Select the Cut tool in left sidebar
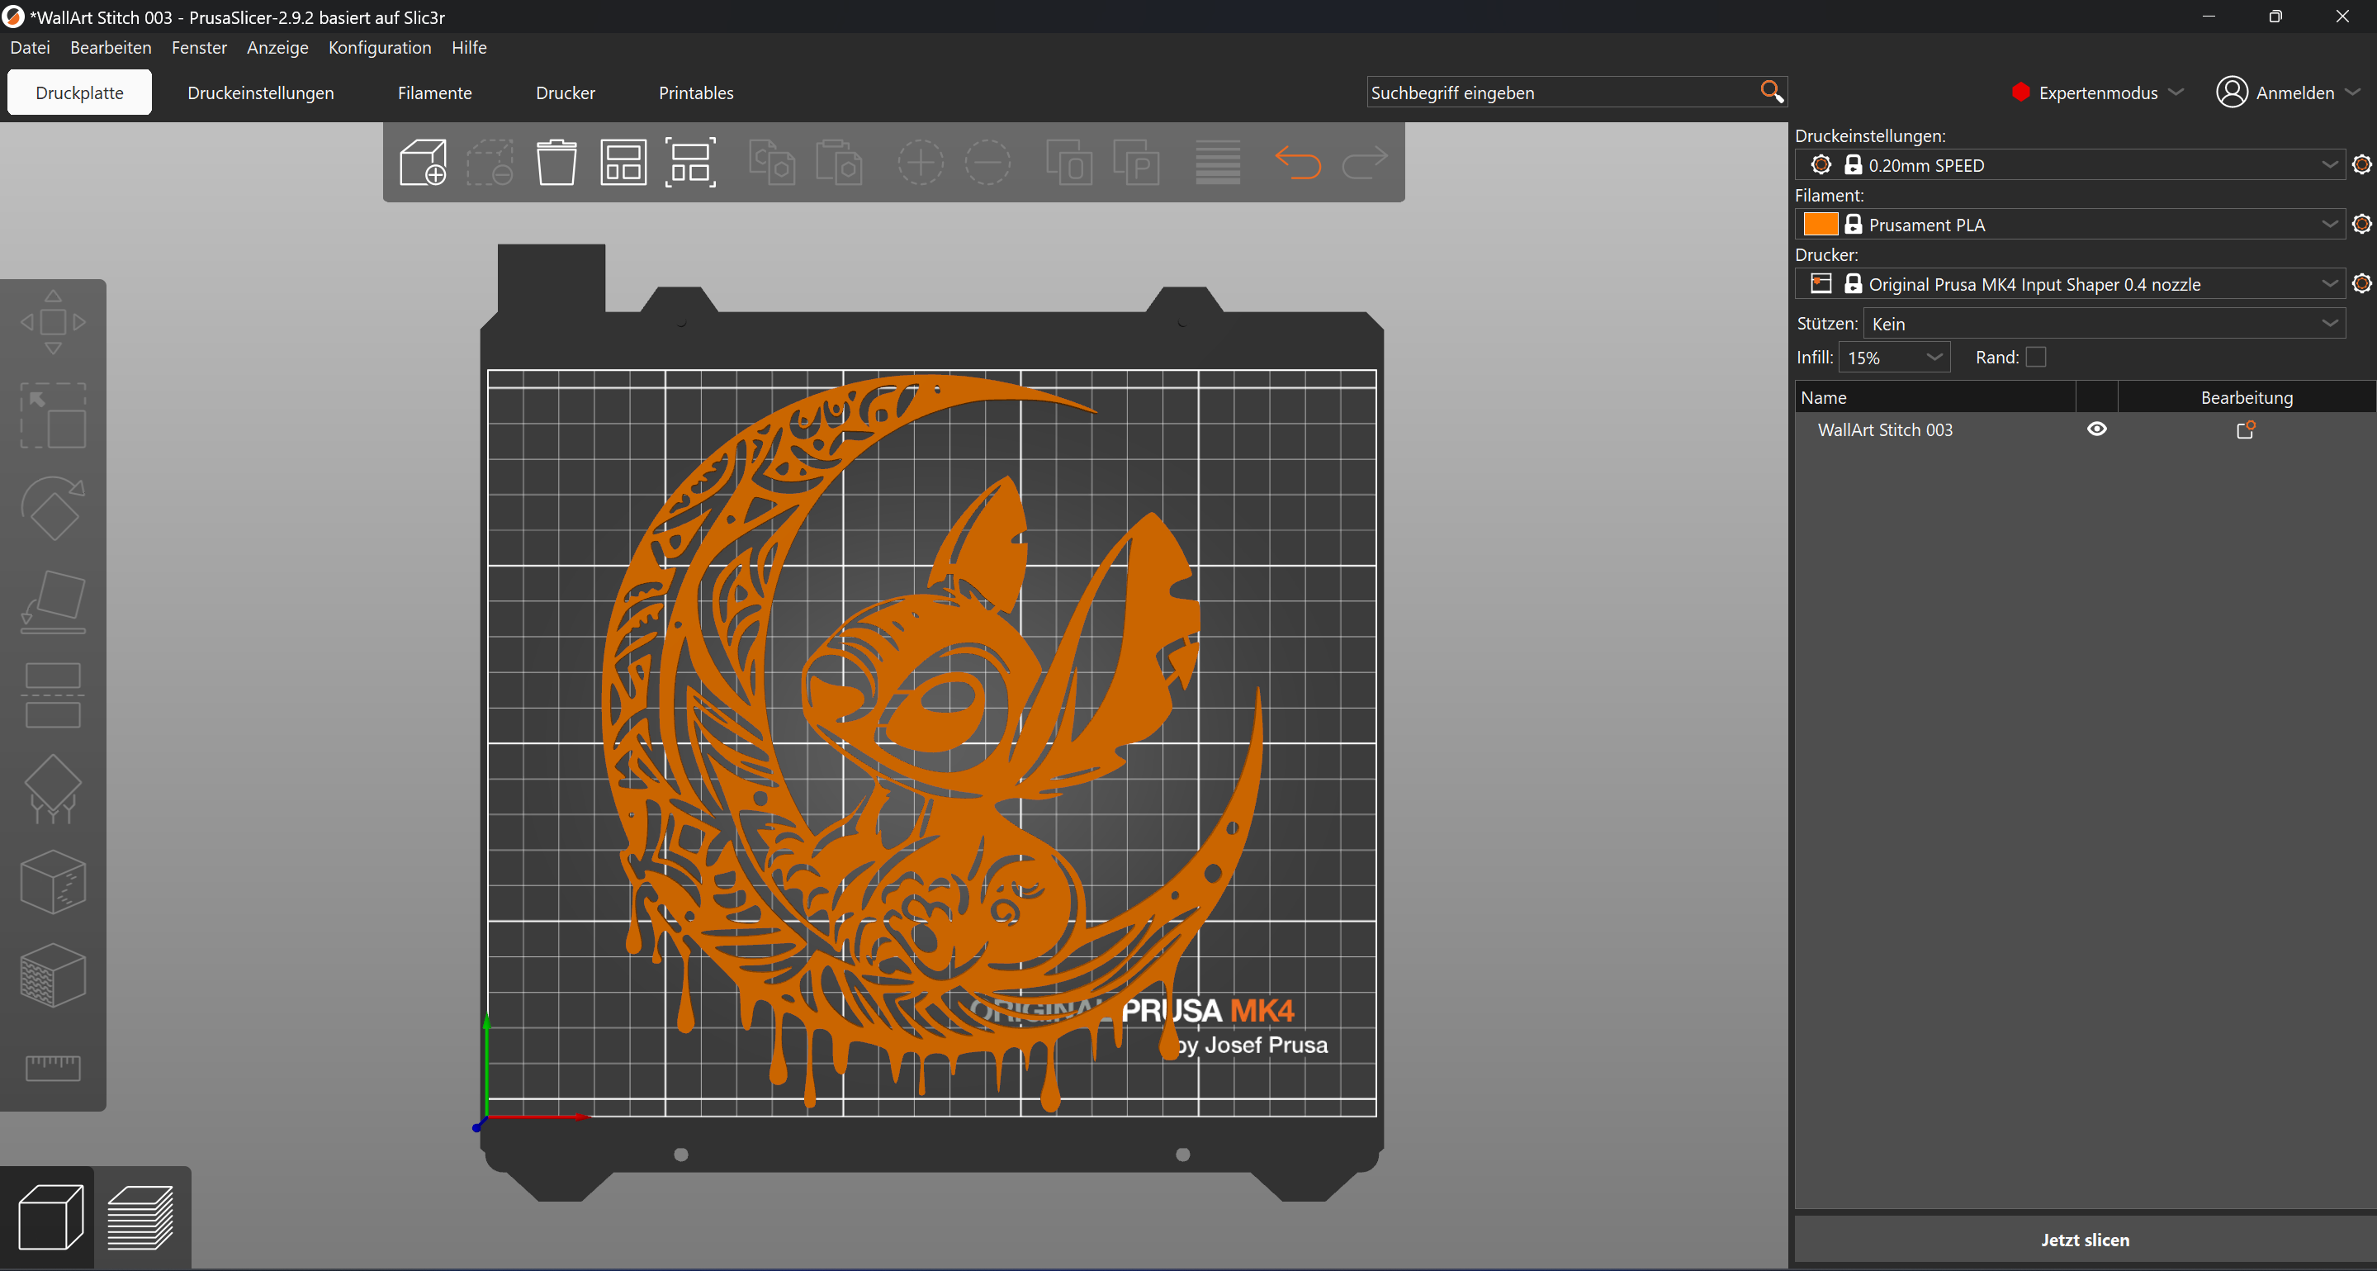This screenshot has height=1271, width=2377. pos(53,695)
